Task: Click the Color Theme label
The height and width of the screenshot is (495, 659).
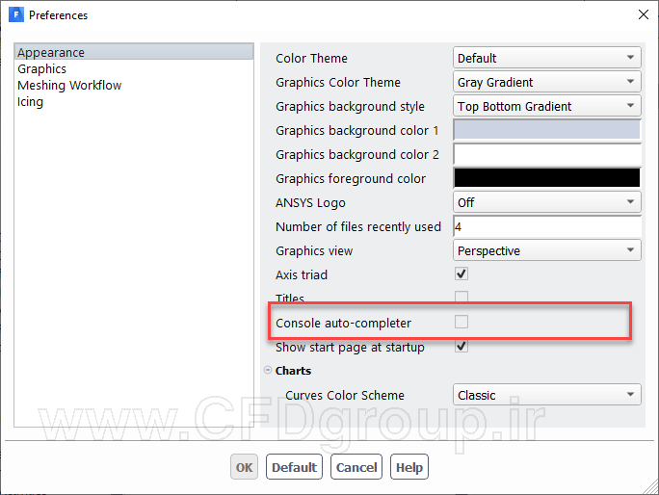Action: [311, 58]
